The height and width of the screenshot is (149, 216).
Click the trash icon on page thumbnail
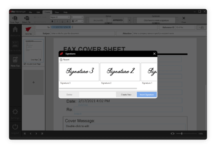pyautogui.click(x=40, y=60)
